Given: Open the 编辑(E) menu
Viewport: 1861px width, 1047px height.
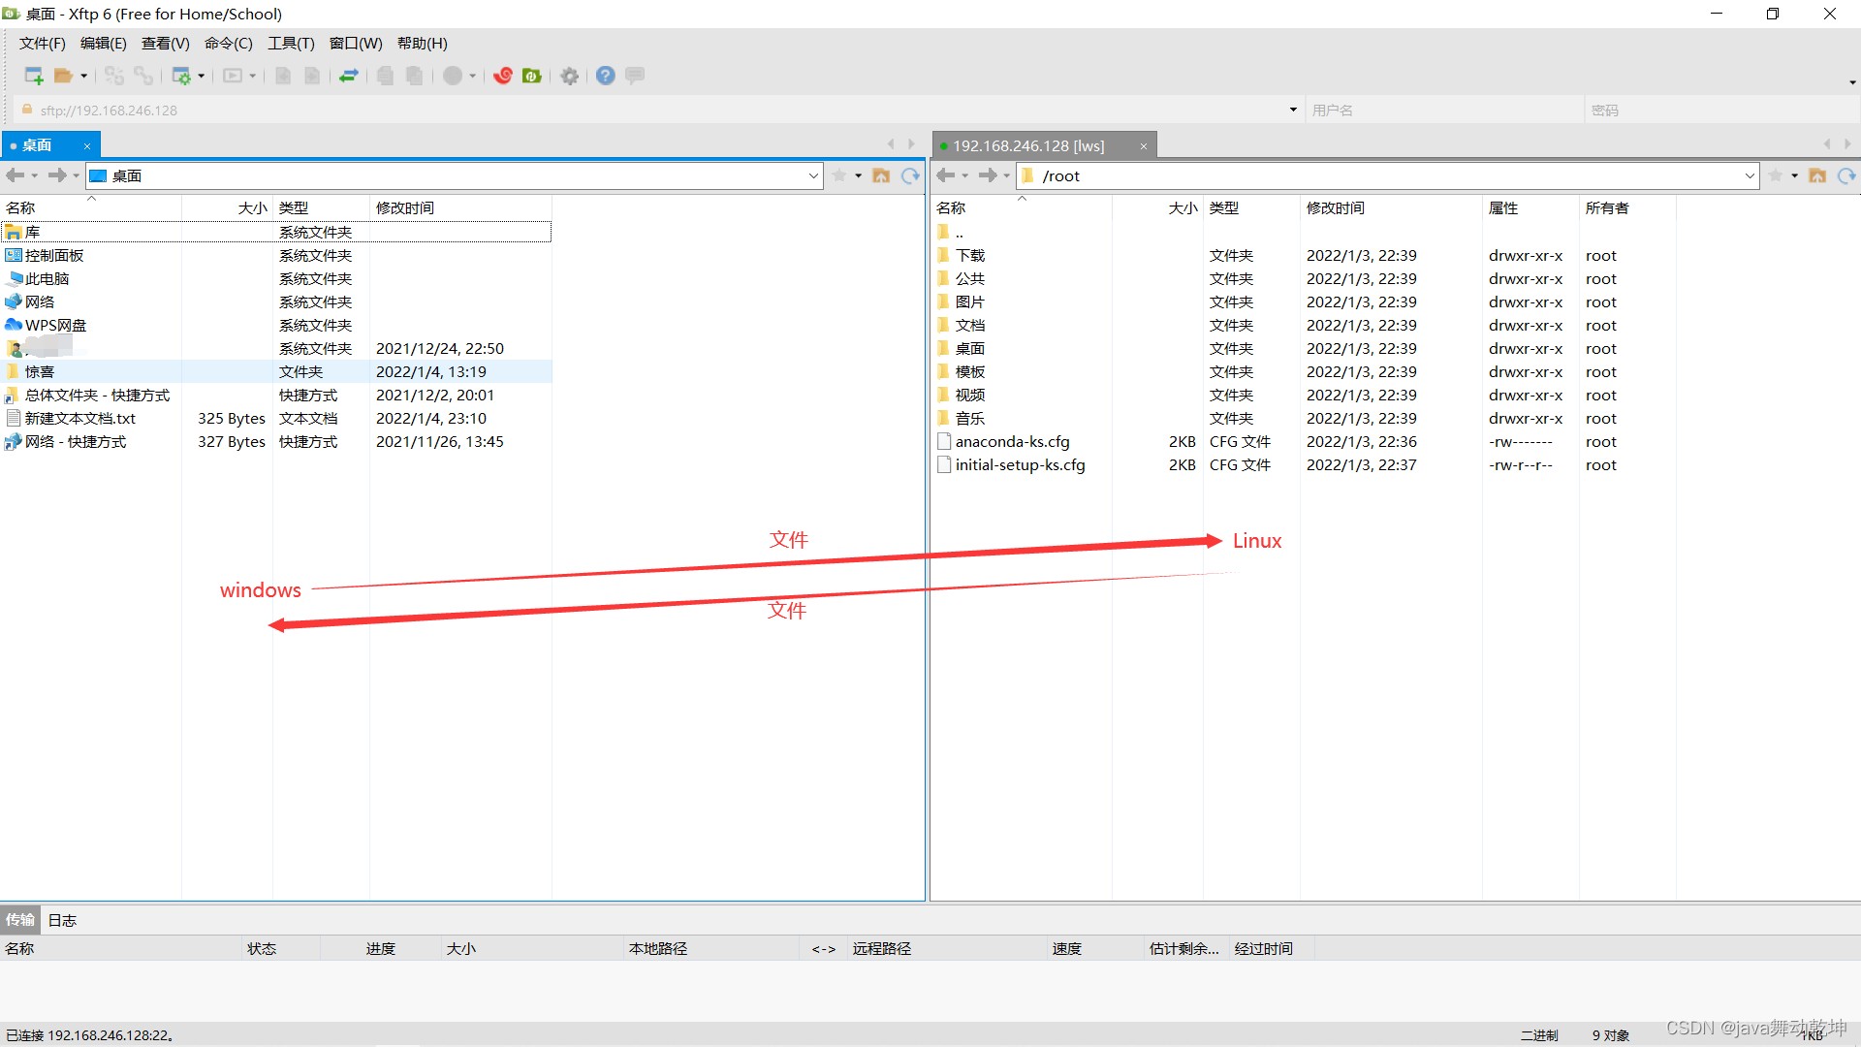Looking at the screenshot, I should 104,44.
